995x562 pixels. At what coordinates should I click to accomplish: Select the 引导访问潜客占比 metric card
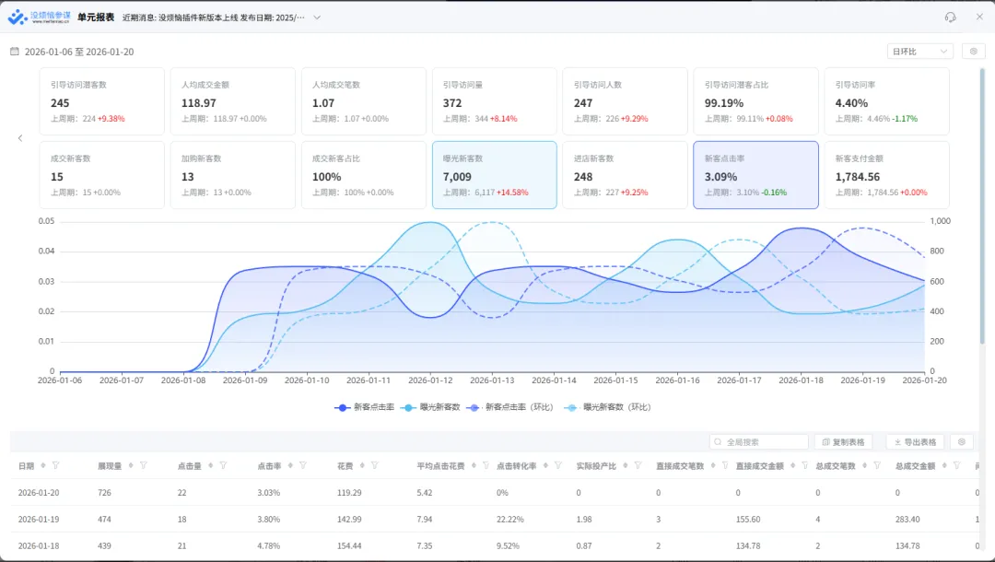click(755, 101)
